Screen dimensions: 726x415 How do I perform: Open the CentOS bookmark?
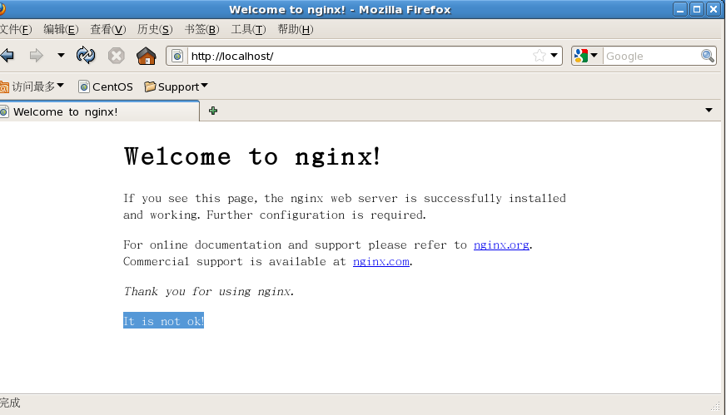click(x=106, y=86)
